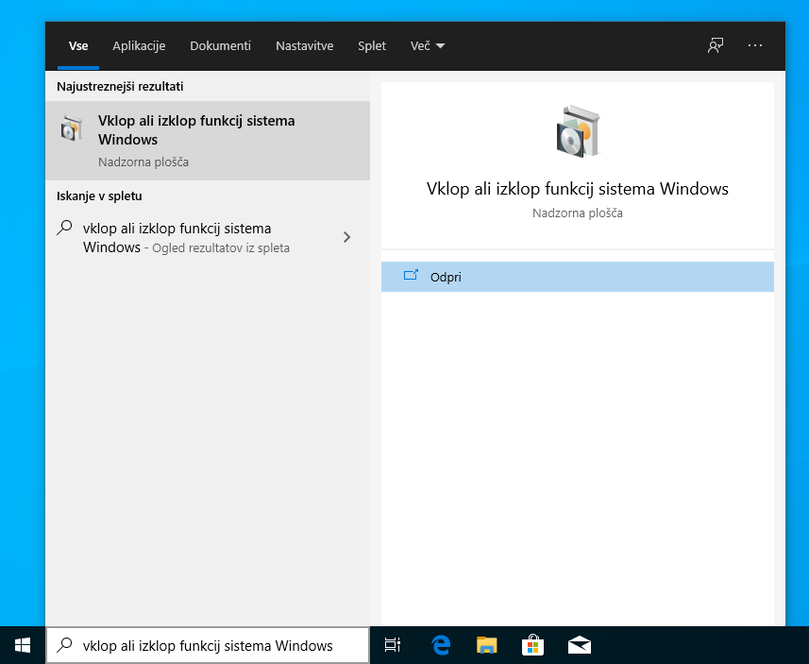Click the taskbar search input field
The height and width of the screenshot is (664, 809).
208,645
